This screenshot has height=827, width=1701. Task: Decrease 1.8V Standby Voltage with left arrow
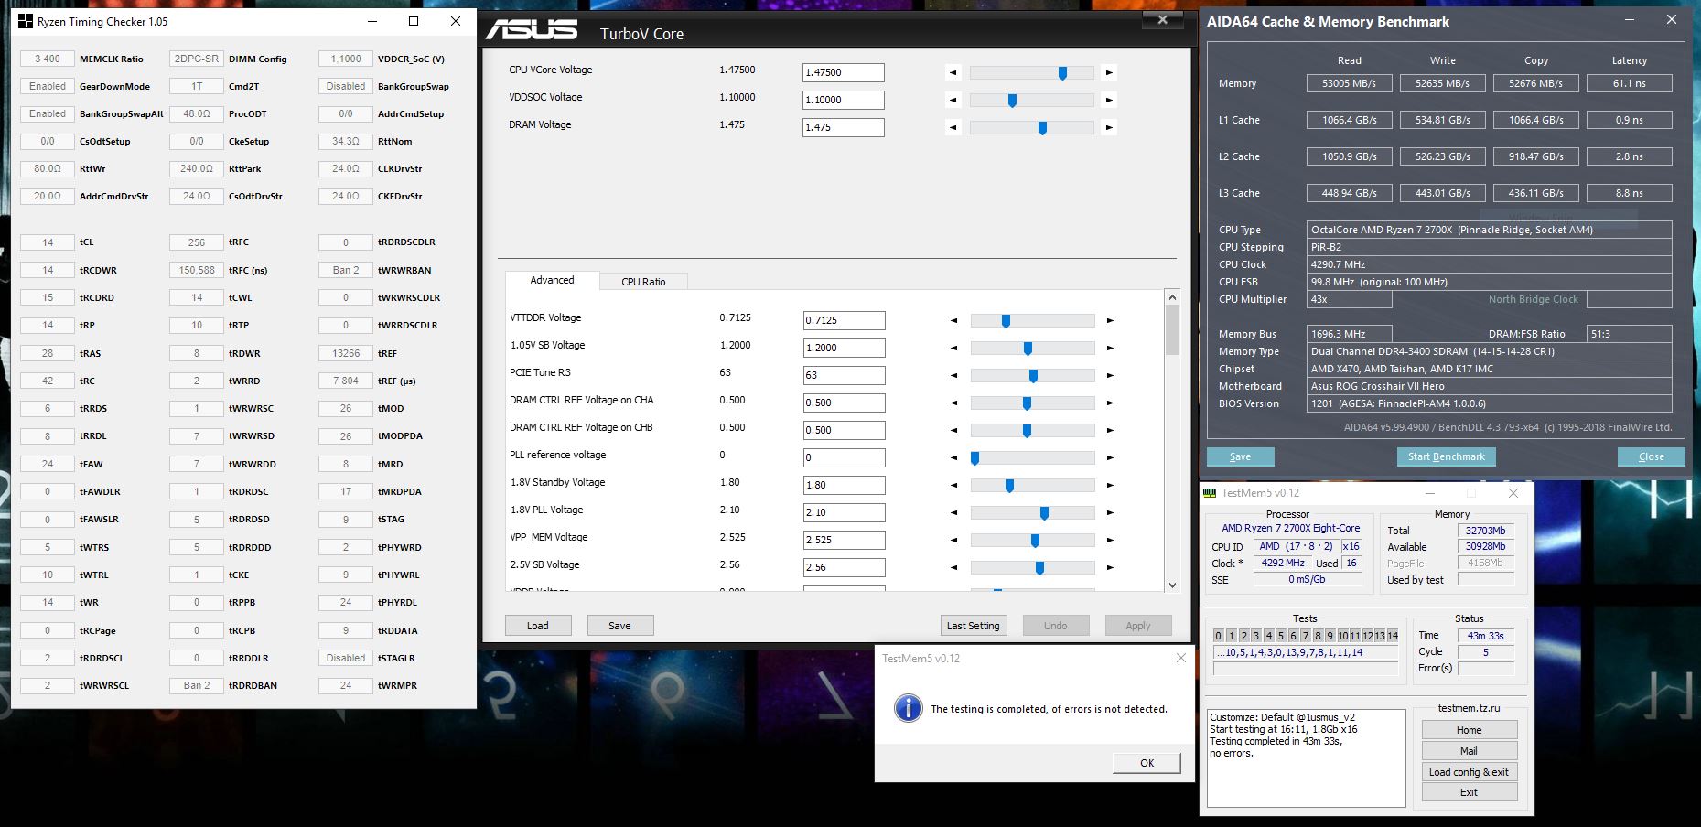click(954, 485)
